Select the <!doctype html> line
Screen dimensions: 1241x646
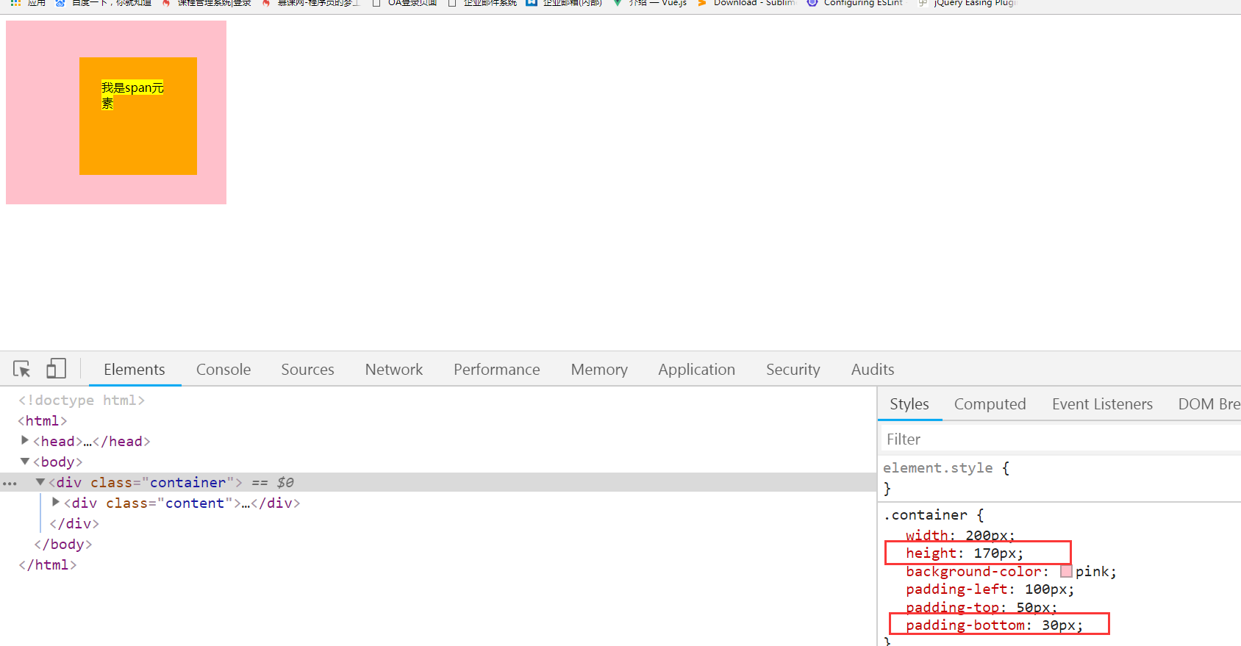click(x=82, y=400)
